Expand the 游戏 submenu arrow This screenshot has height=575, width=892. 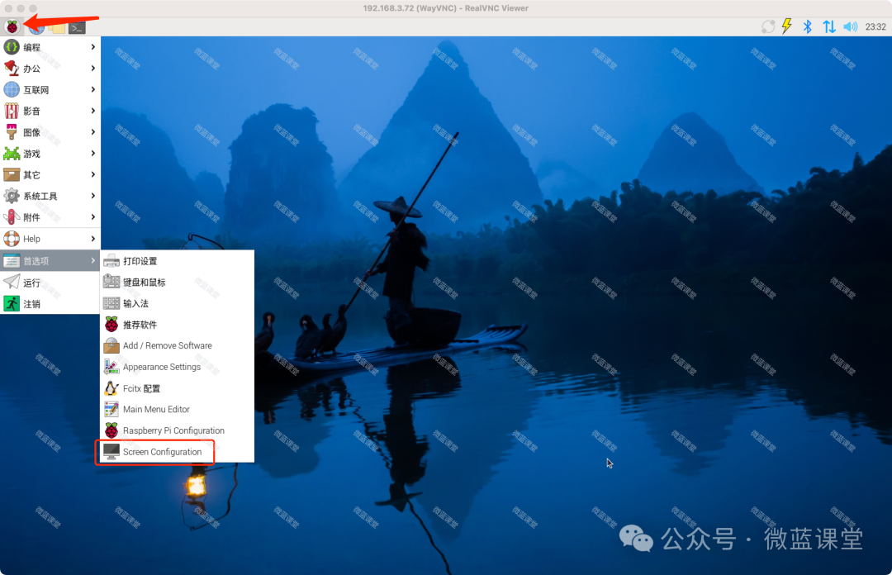(x=93, y=153)
